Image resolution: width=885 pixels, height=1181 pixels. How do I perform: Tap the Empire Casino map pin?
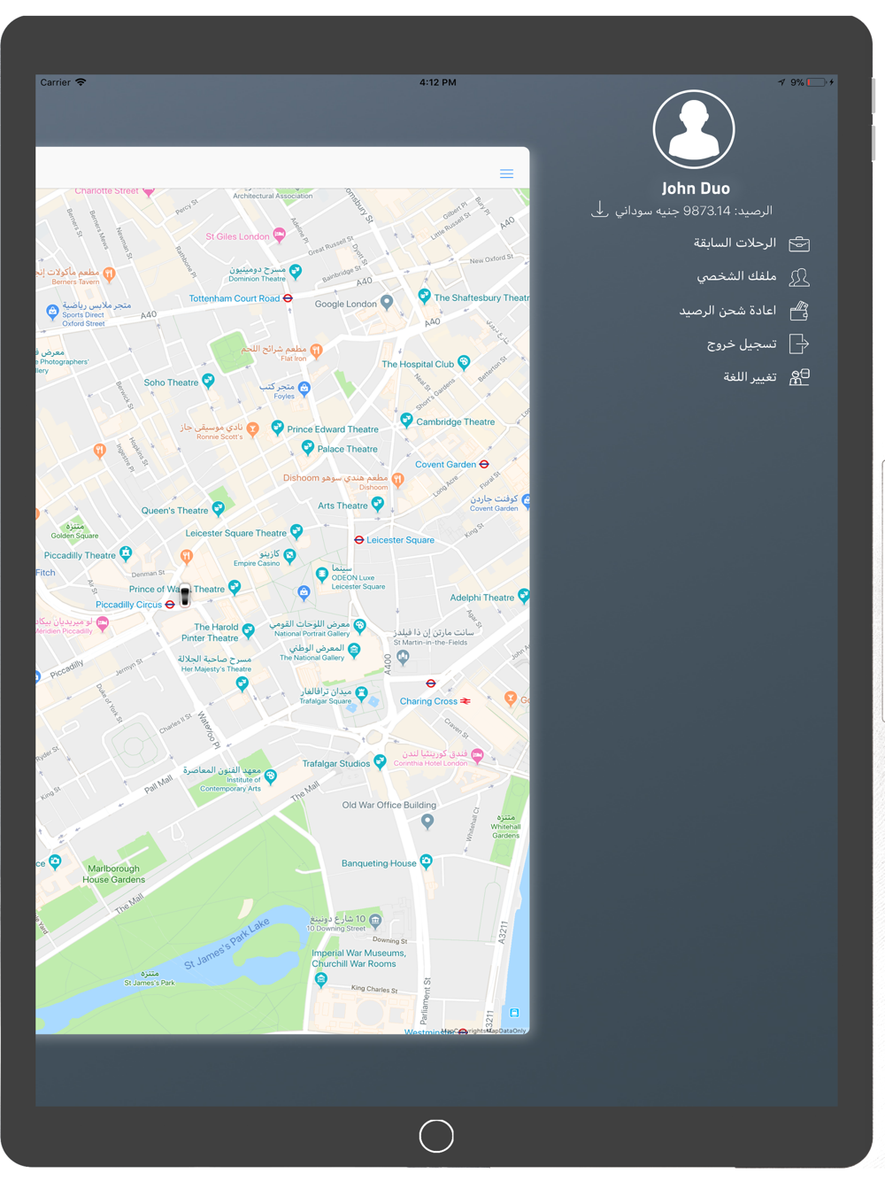[x=289, y=556]
